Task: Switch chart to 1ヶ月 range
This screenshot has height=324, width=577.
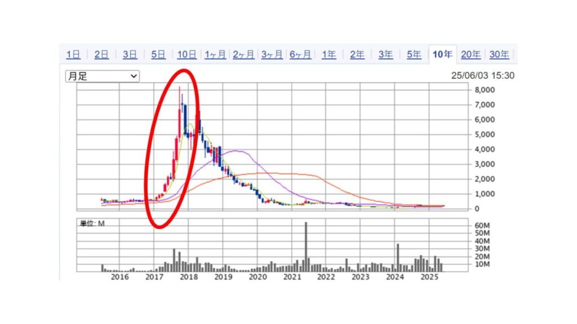Action: [x=215, y=55]
